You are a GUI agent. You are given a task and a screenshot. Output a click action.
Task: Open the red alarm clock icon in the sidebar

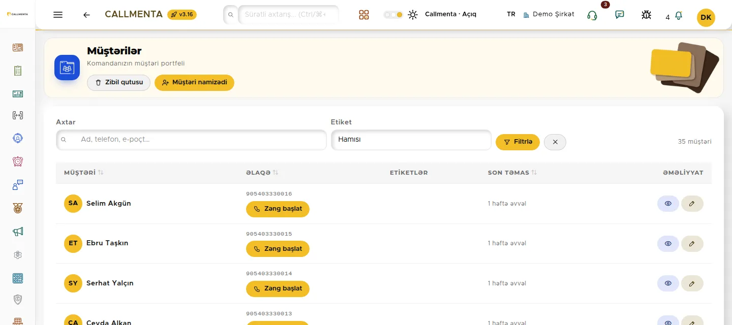pyautogui.click(x=18, y=161)
